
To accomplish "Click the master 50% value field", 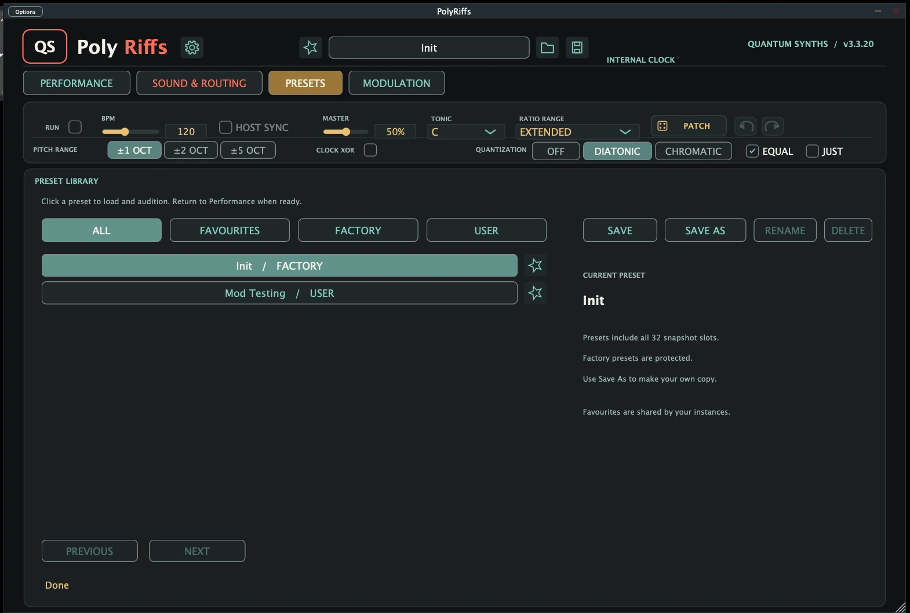I will (x=395, y=132).
